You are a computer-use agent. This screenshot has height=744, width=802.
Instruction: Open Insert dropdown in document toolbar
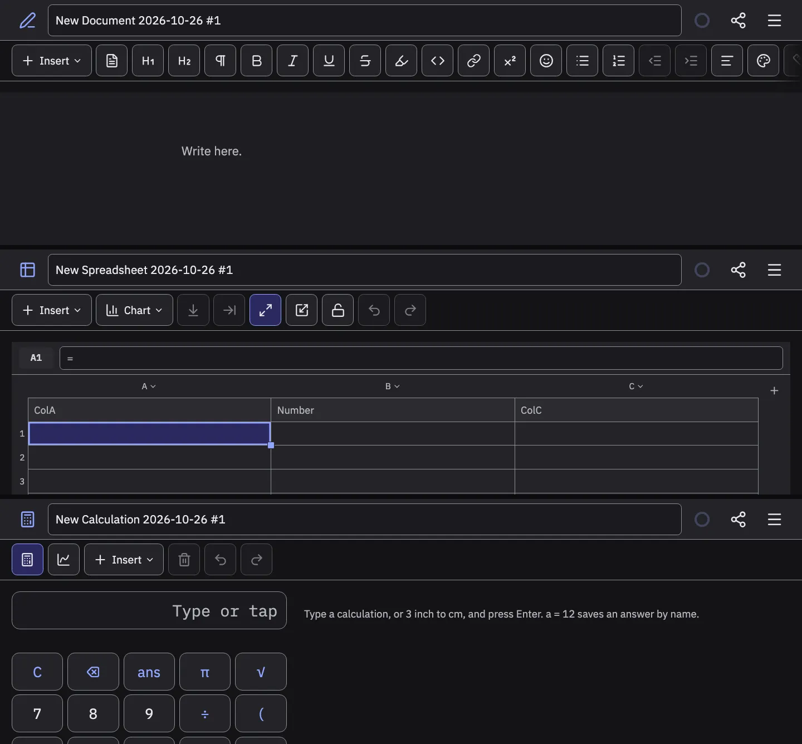tap(52, 61)
